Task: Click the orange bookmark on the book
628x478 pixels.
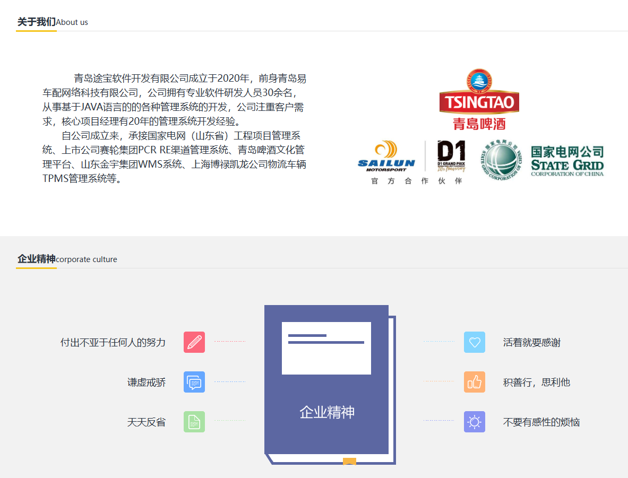Action: [350, 461]
